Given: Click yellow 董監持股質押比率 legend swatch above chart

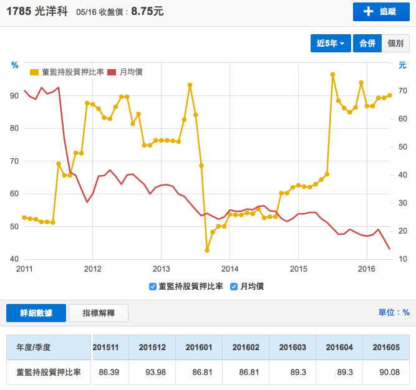Looking at the screenshot, I should (34, 72).
